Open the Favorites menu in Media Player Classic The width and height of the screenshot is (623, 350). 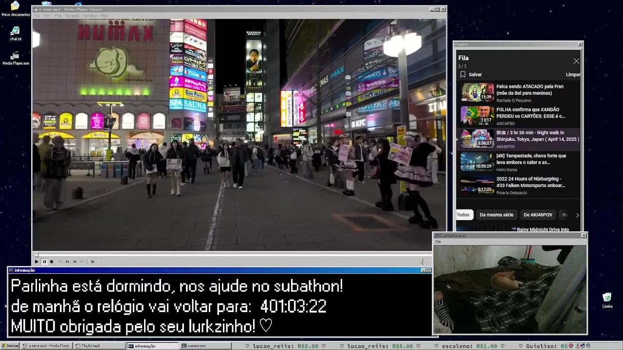(x=90, y=16)
